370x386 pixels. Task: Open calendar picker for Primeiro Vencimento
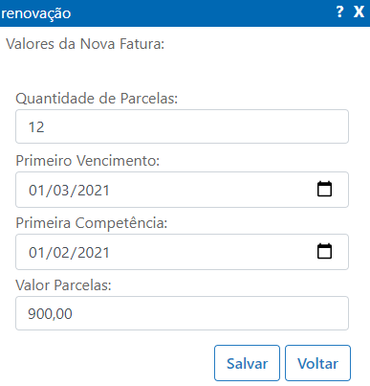point(324,189)
